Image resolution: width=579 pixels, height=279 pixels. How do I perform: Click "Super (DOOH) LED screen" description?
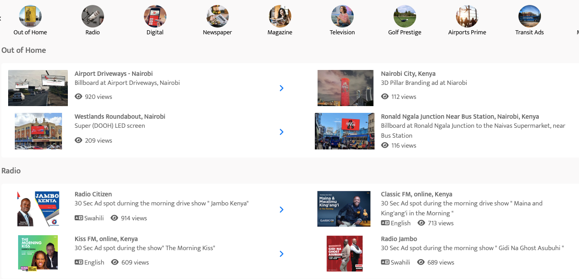point(110,126)
